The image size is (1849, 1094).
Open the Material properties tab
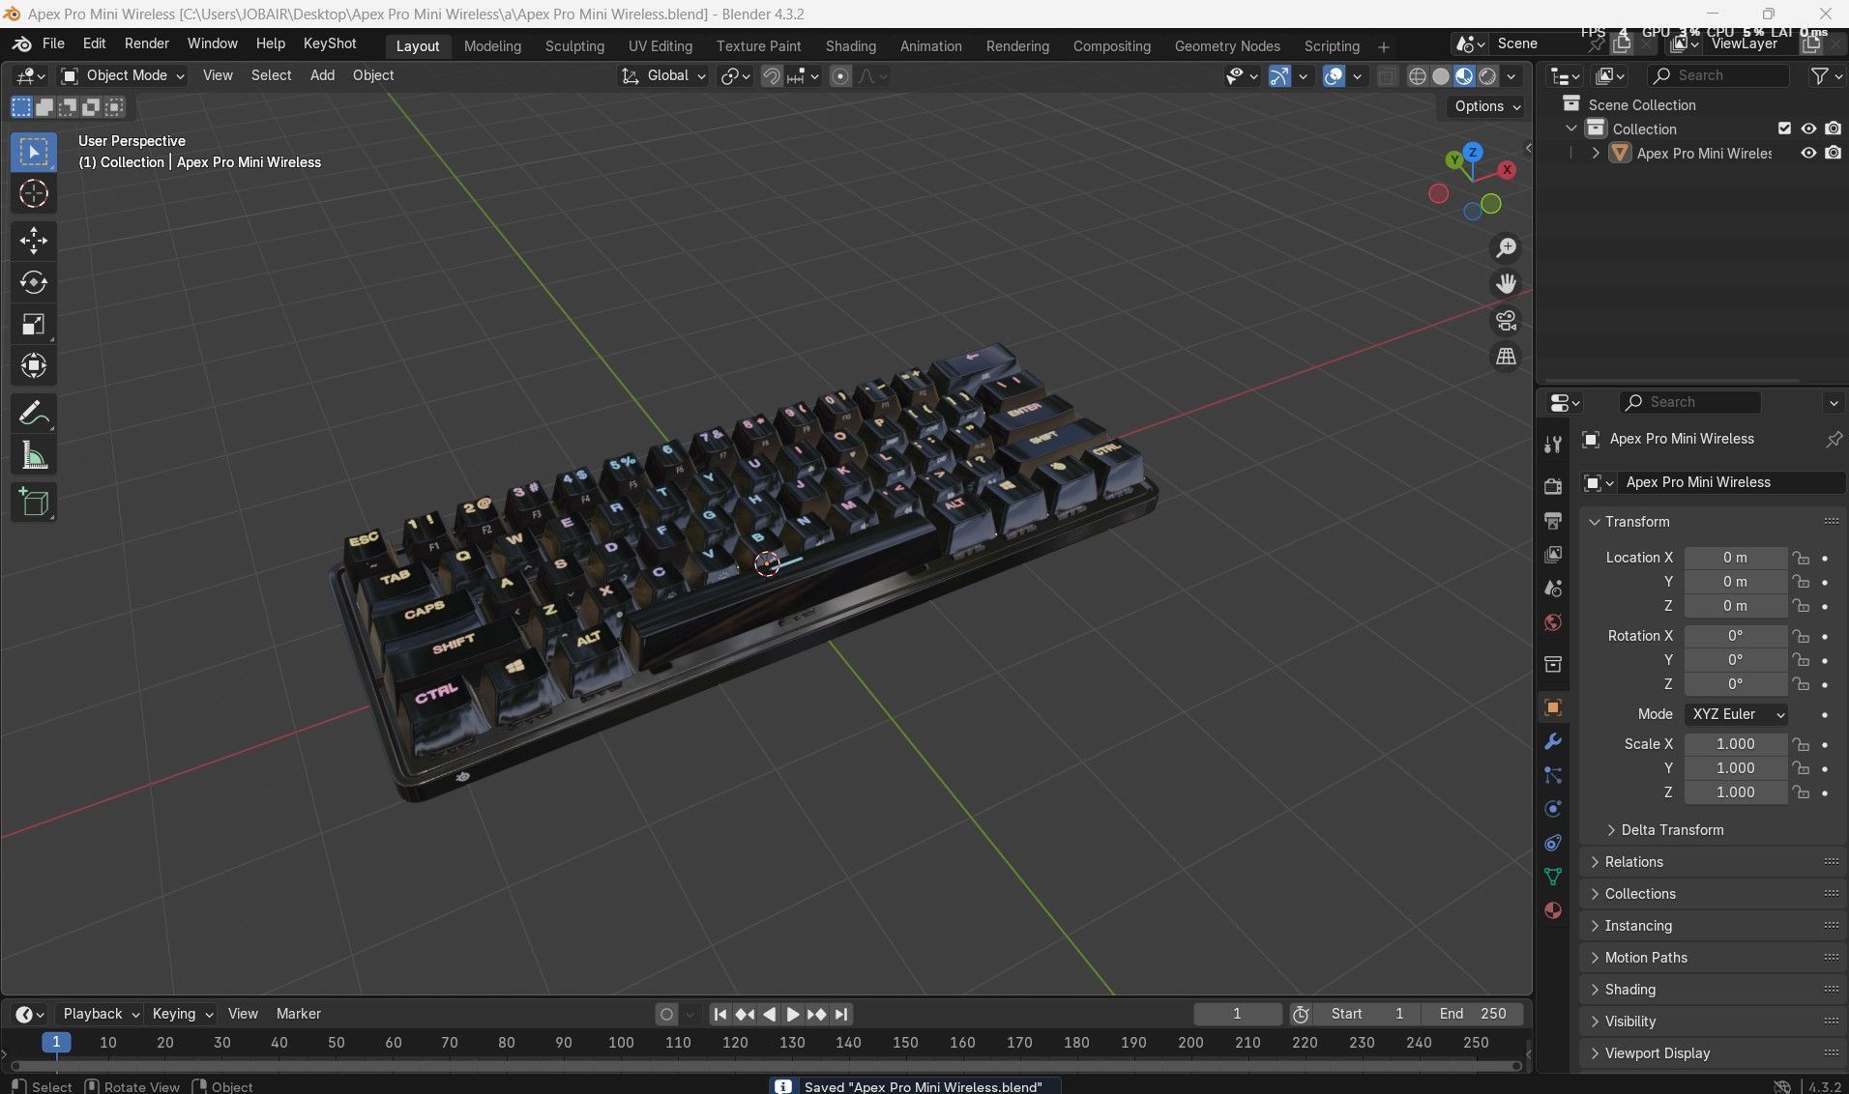[x=1553, y=910]
